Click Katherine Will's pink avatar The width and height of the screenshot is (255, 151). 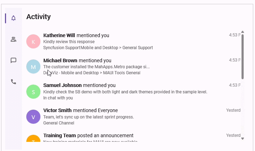(33, 41)
